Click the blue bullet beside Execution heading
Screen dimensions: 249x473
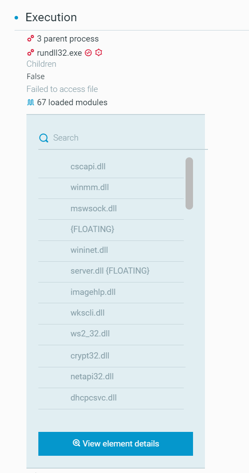[x=16, y=18]
